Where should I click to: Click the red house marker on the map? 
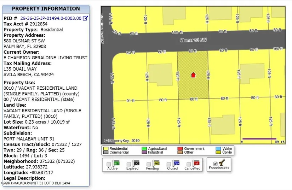pos(193,75)
